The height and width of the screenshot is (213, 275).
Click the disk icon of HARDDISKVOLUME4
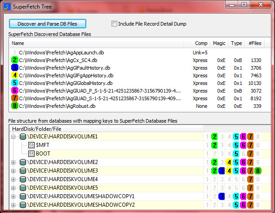tap(23, 179)
